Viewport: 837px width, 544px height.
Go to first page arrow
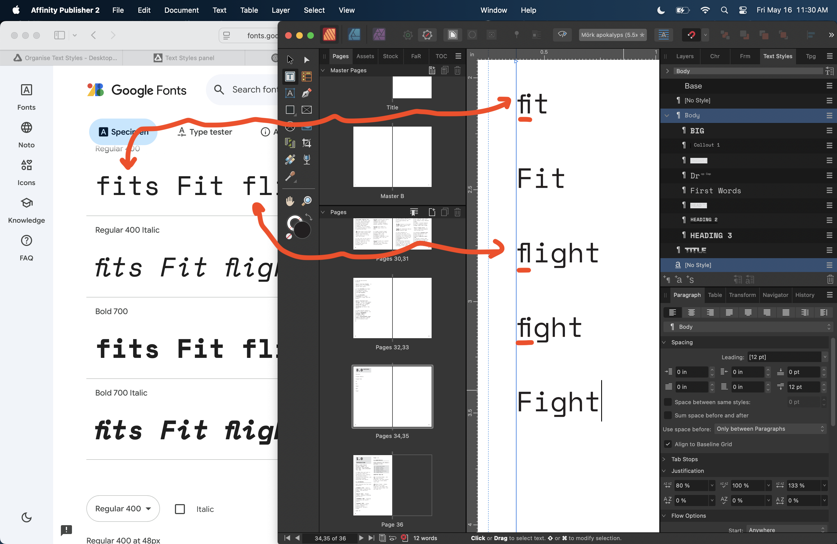click(287, 538)
